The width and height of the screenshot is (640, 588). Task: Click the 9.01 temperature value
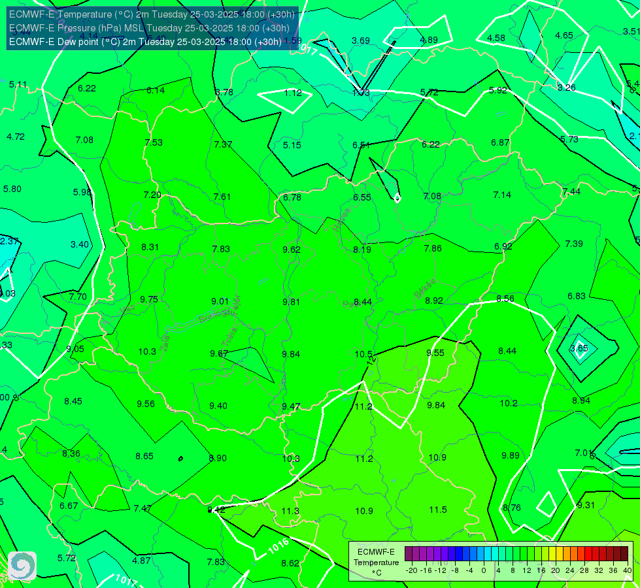tap(220, 302)
